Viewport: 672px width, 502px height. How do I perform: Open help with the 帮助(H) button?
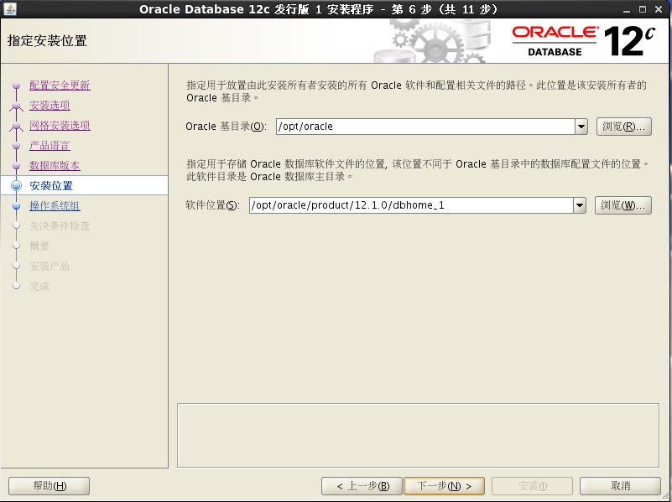(x=49, y=486)
